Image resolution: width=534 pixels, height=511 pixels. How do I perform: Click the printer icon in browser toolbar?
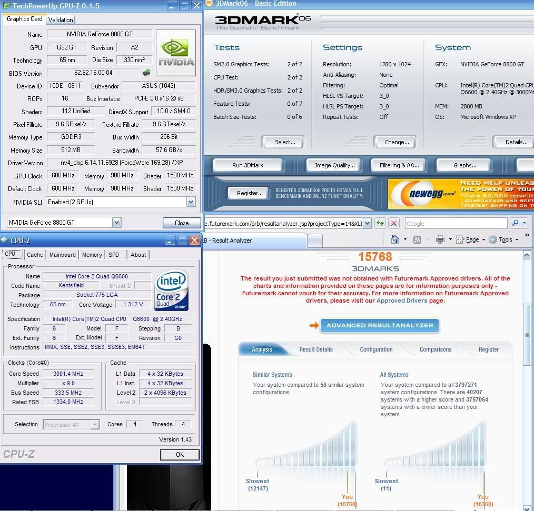coord(440,240)
